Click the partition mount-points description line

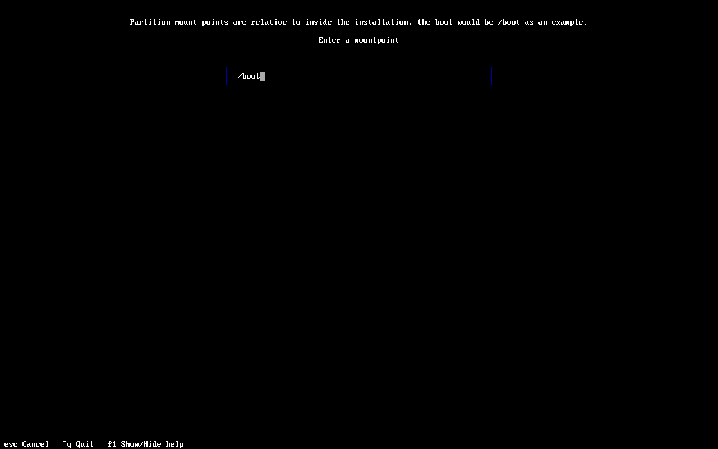[358, 22]
